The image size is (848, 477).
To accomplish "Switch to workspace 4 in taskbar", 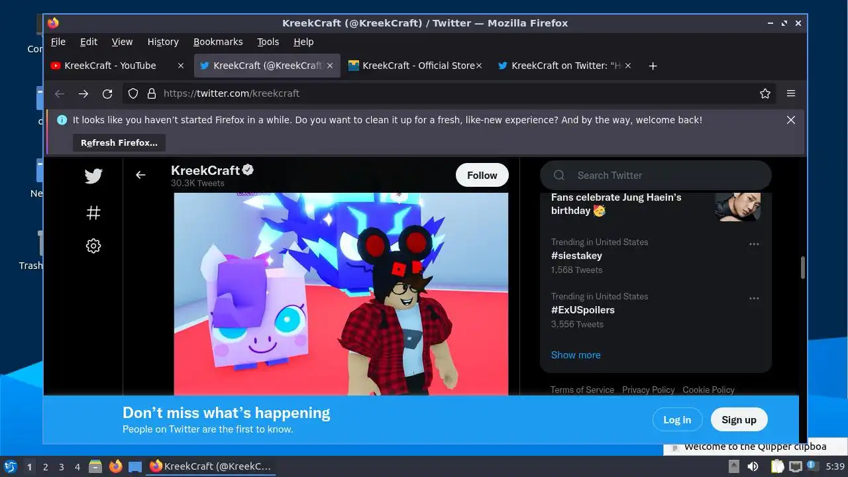I will (78, 466).
